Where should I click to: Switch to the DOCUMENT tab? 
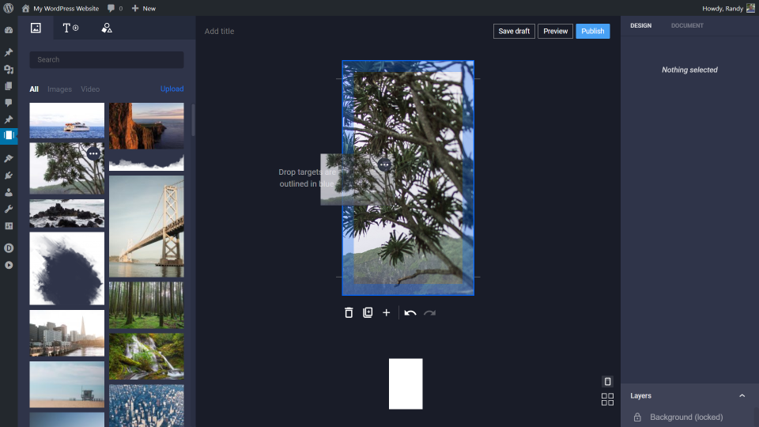(687, 25)
